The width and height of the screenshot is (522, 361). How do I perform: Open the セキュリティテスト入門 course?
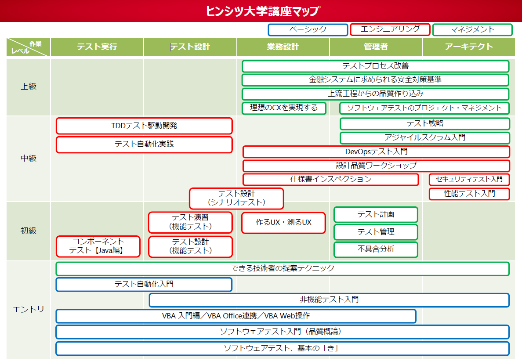(469, 180)
